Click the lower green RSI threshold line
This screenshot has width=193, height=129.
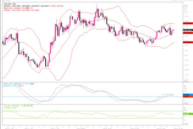[x=83, y=119]
